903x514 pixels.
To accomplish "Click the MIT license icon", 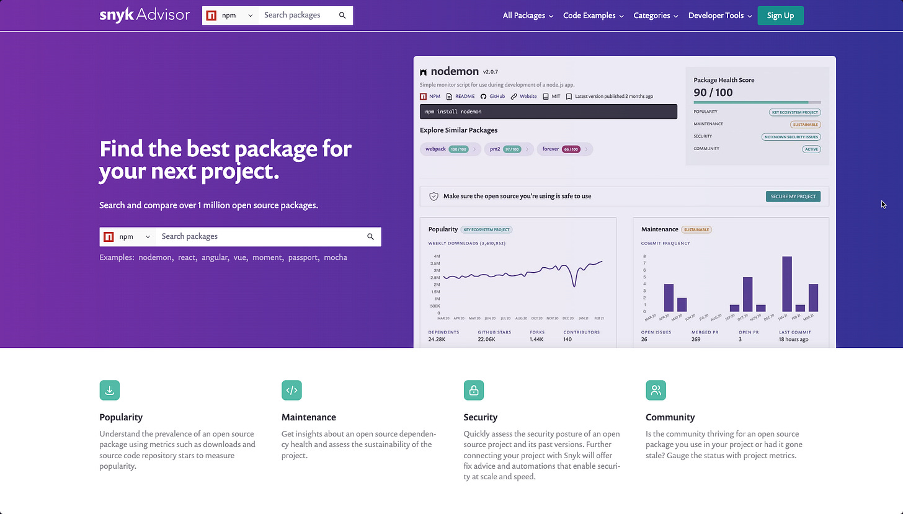I will click(x=546, y=97).
